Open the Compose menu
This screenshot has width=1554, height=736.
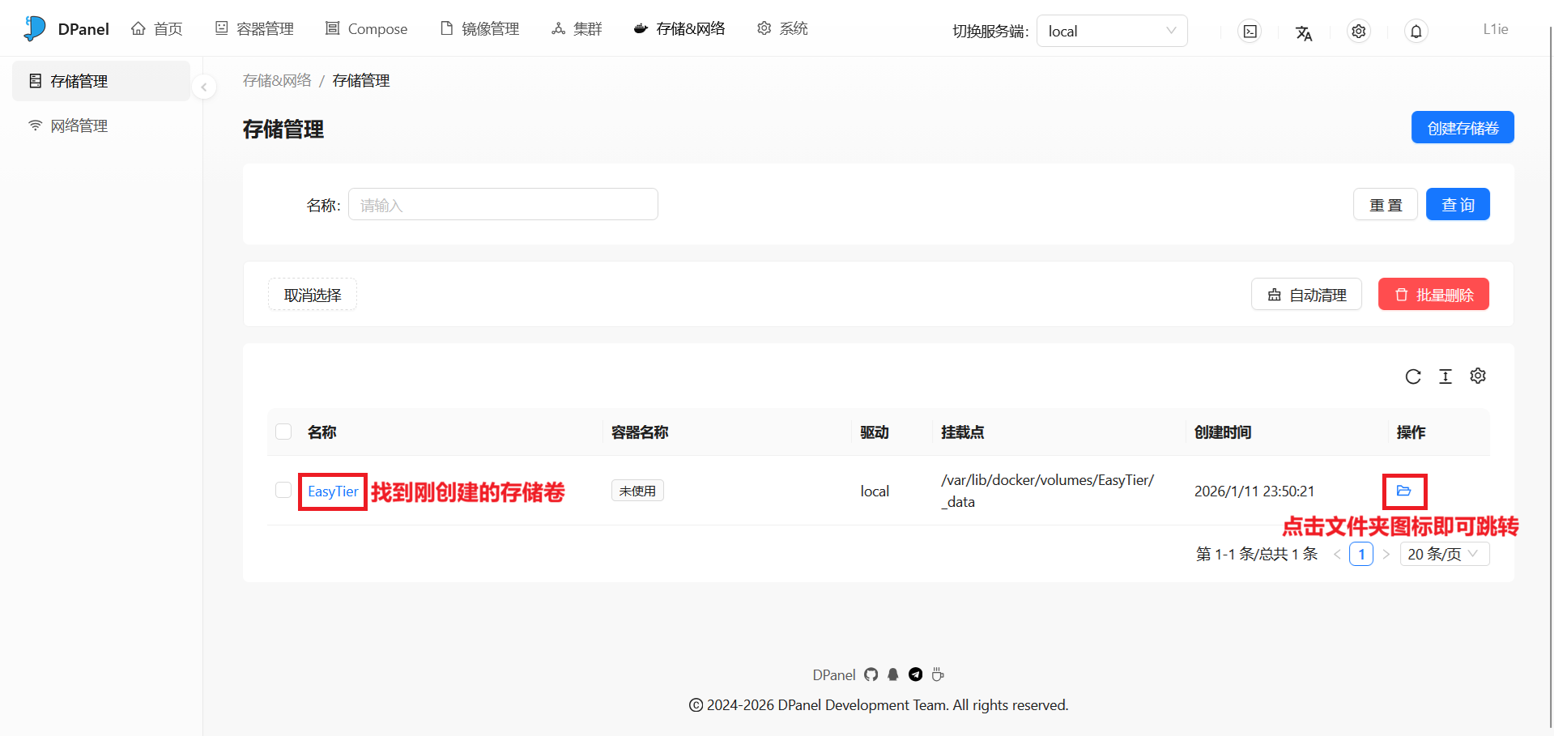367,29
